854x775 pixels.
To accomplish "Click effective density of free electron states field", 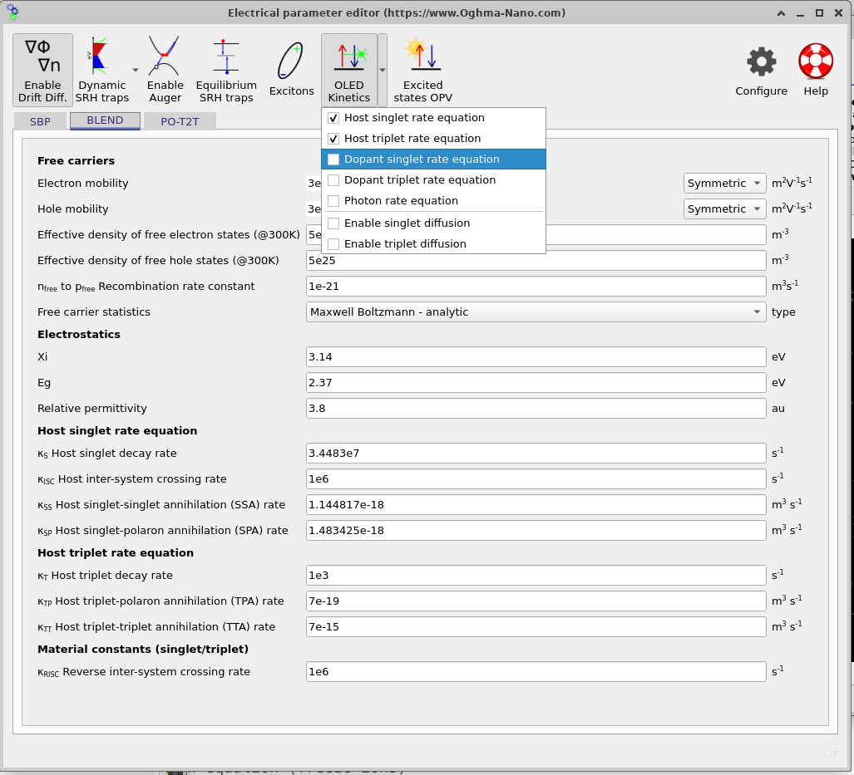I will [x=656, y=235].
